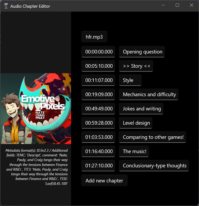This screenshot has width=199, height=206.
Task: Edit the The music! title field
Action: [x=134, y=151]
